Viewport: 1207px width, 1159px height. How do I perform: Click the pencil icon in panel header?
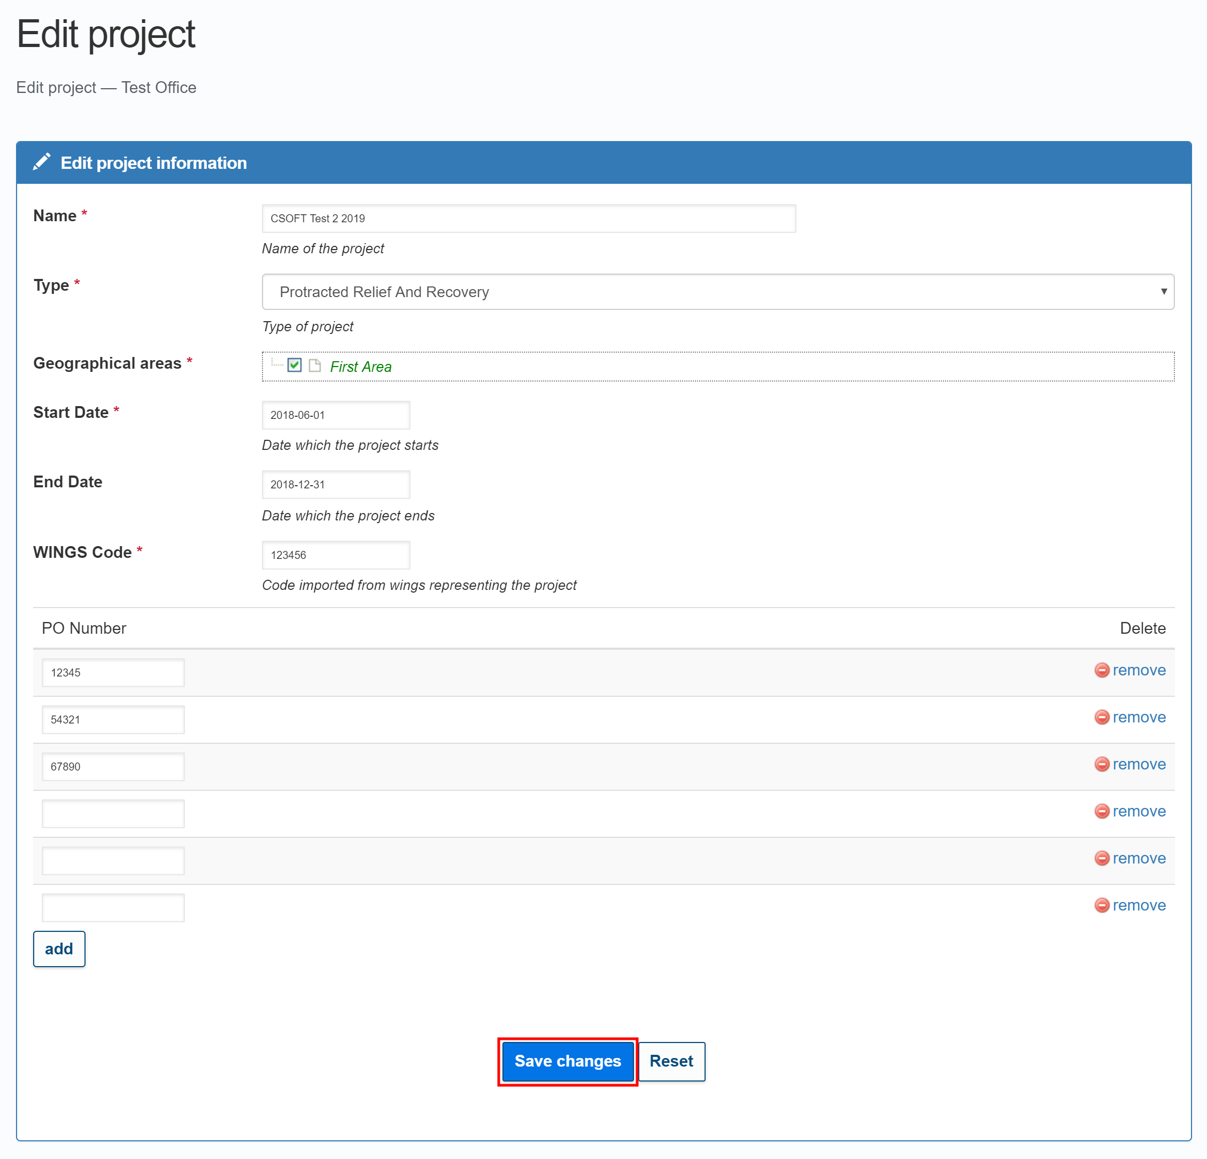click(x=41, y=162)
